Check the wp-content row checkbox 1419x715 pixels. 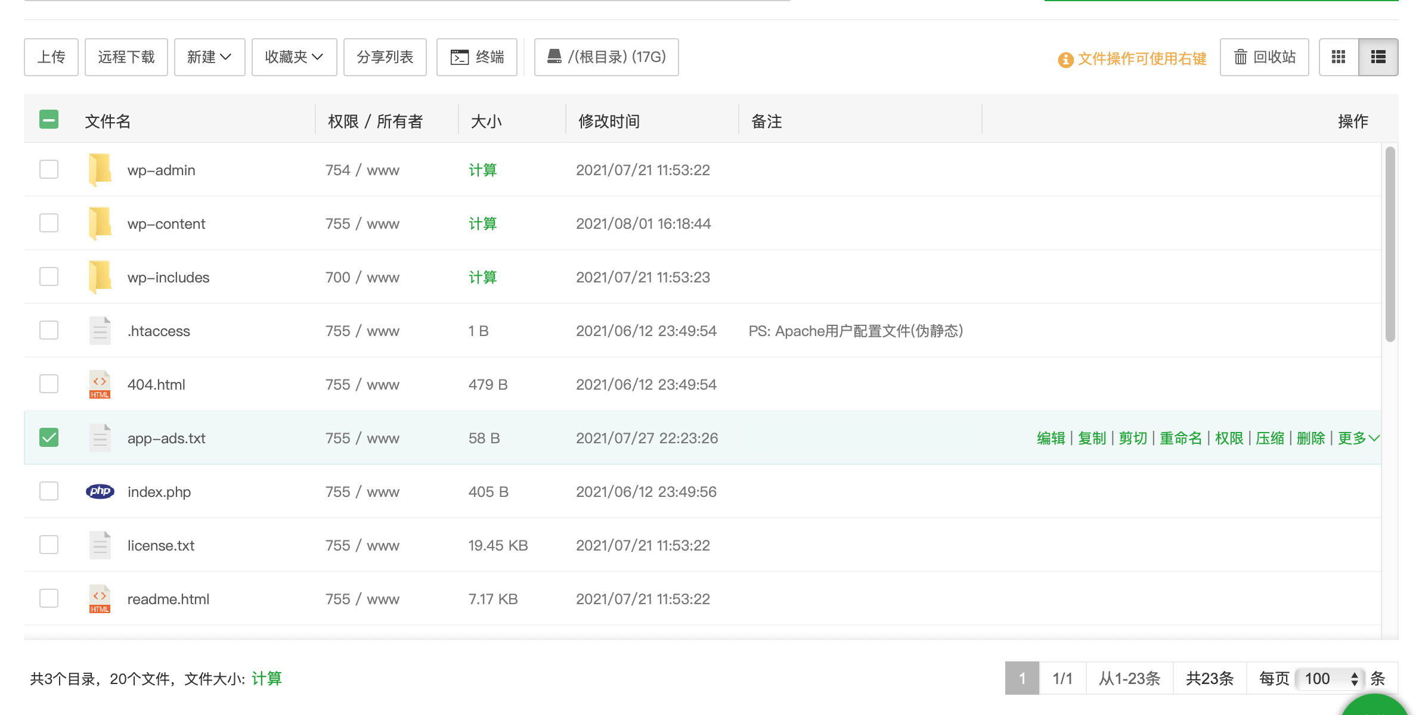pos(49,223)
